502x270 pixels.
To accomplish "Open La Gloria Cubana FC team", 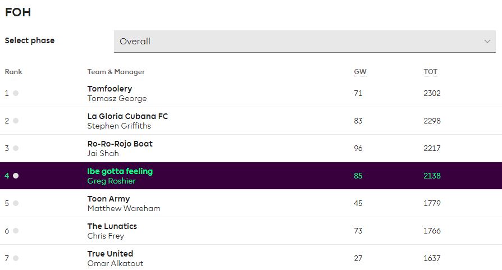I will pos(127,116).
